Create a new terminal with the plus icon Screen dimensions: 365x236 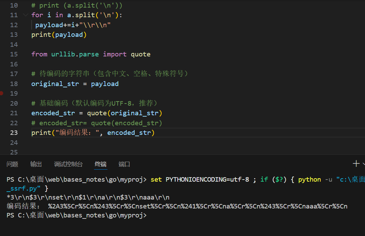[x=356, y=163]
